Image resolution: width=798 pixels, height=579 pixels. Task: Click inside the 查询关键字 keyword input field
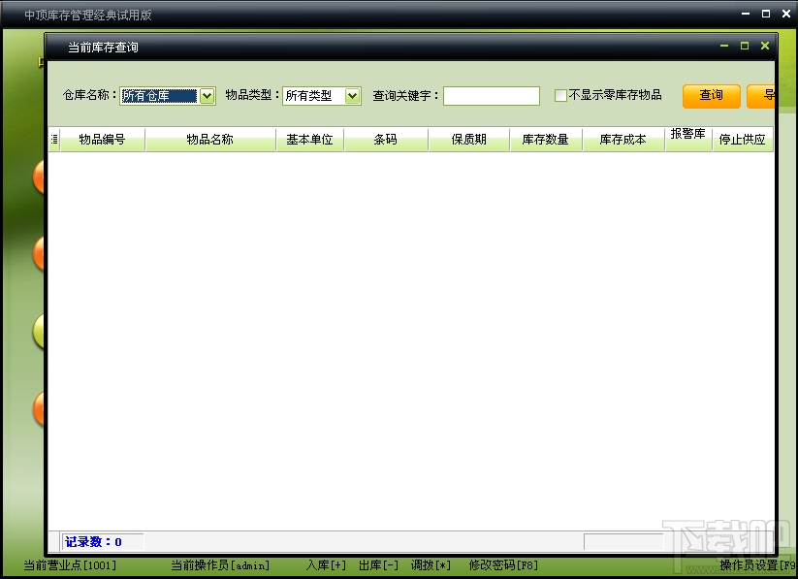click(x=490, y=95)
